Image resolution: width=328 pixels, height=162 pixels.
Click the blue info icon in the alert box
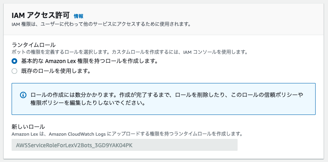[23, 95]
